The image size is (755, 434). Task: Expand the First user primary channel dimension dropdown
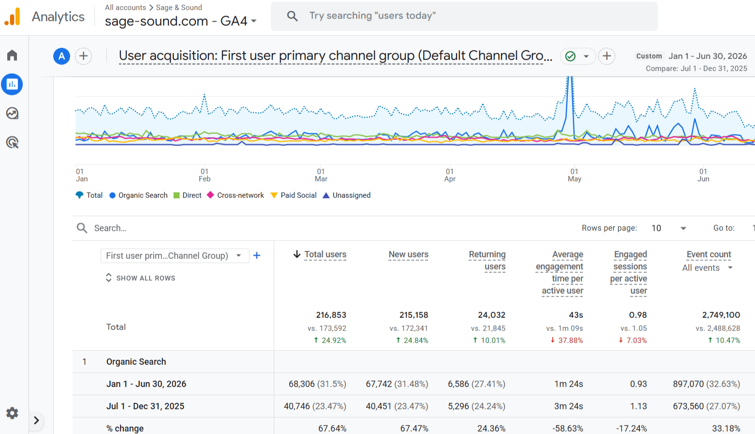[x=175, y=255]
